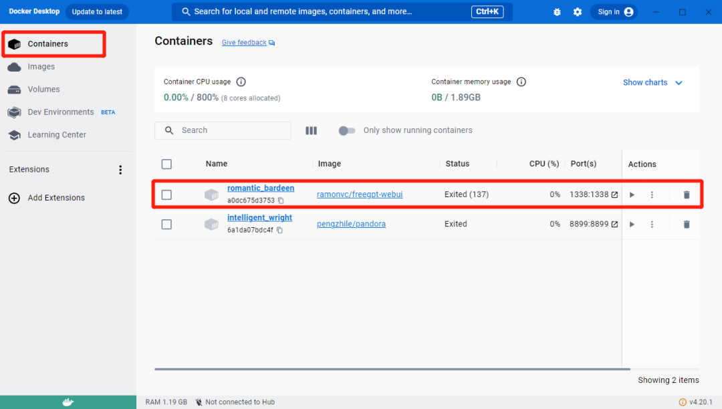Viewport: 722px width, 409px height.
Task: Click the Exited (137) status text
Action: (467, 194)
